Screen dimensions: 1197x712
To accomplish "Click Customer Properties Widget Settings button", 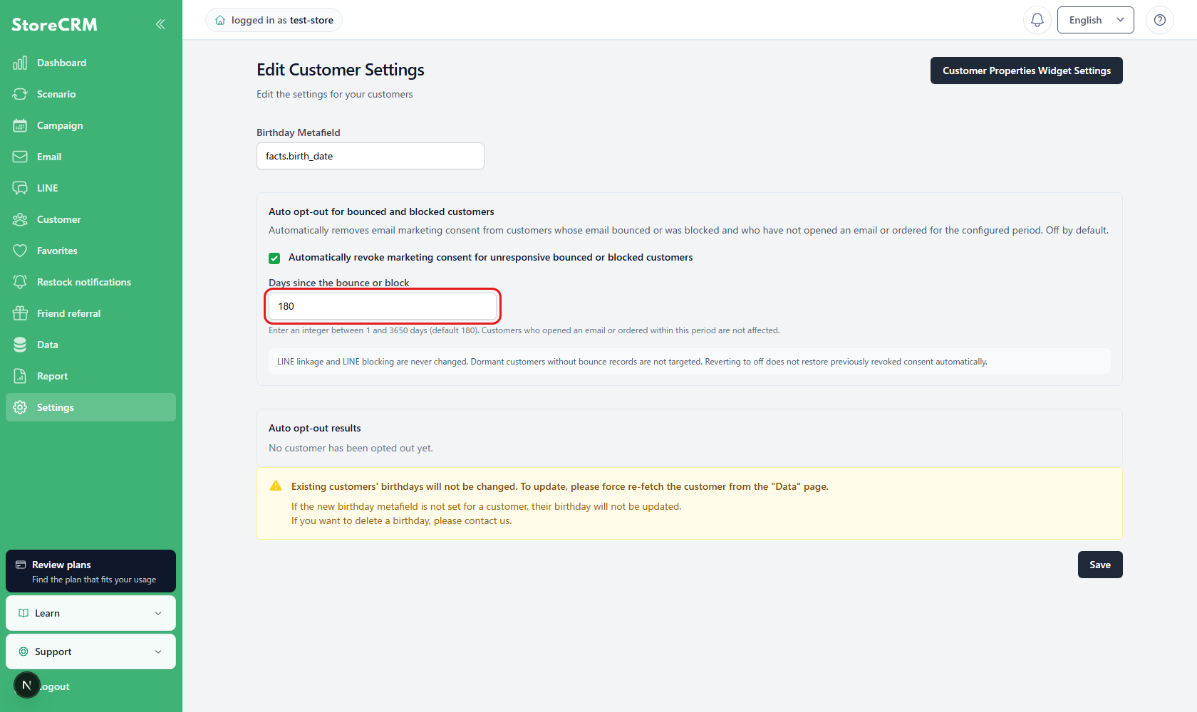I will [1027, 70].
